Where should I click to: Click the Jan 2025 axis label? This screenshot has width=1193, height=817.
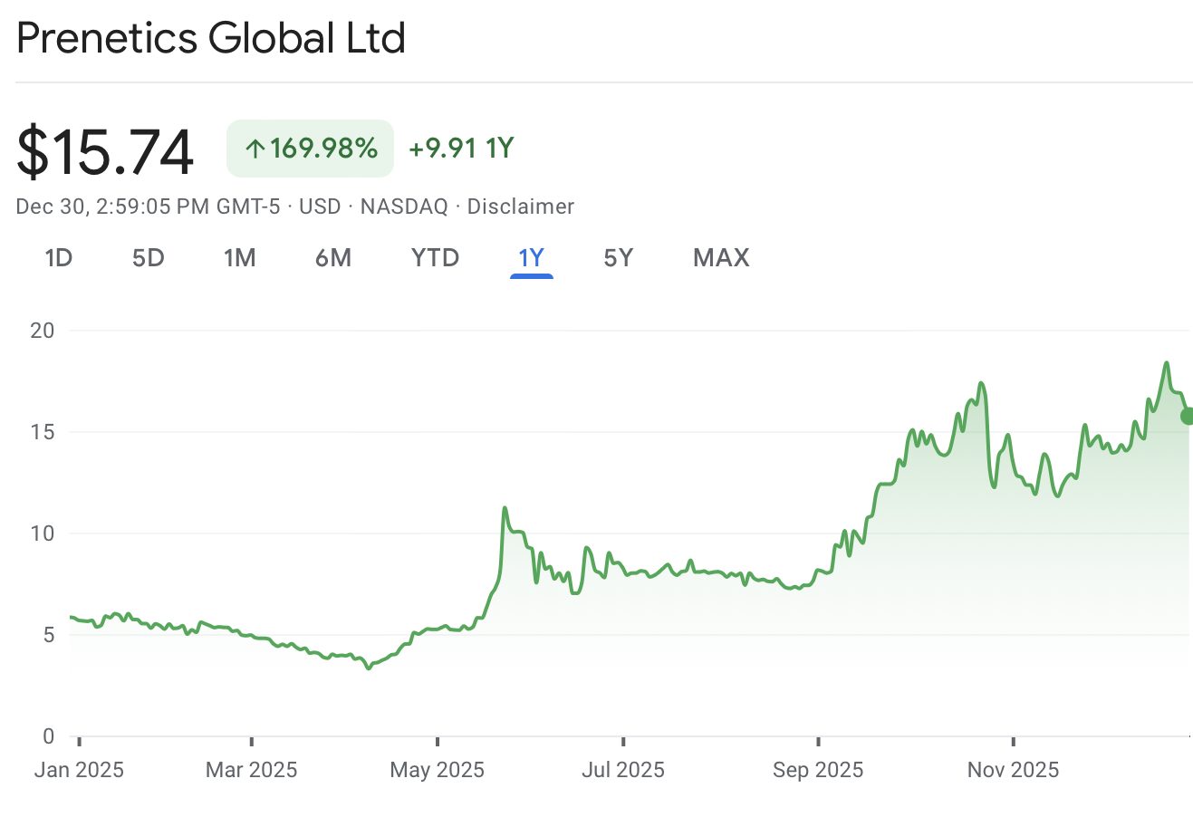point(79,769)
